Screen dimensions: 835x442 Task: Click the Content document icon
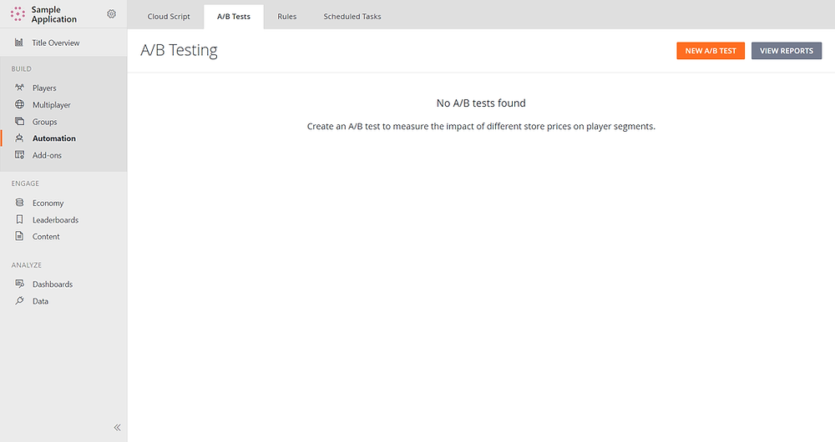[20, 236]
